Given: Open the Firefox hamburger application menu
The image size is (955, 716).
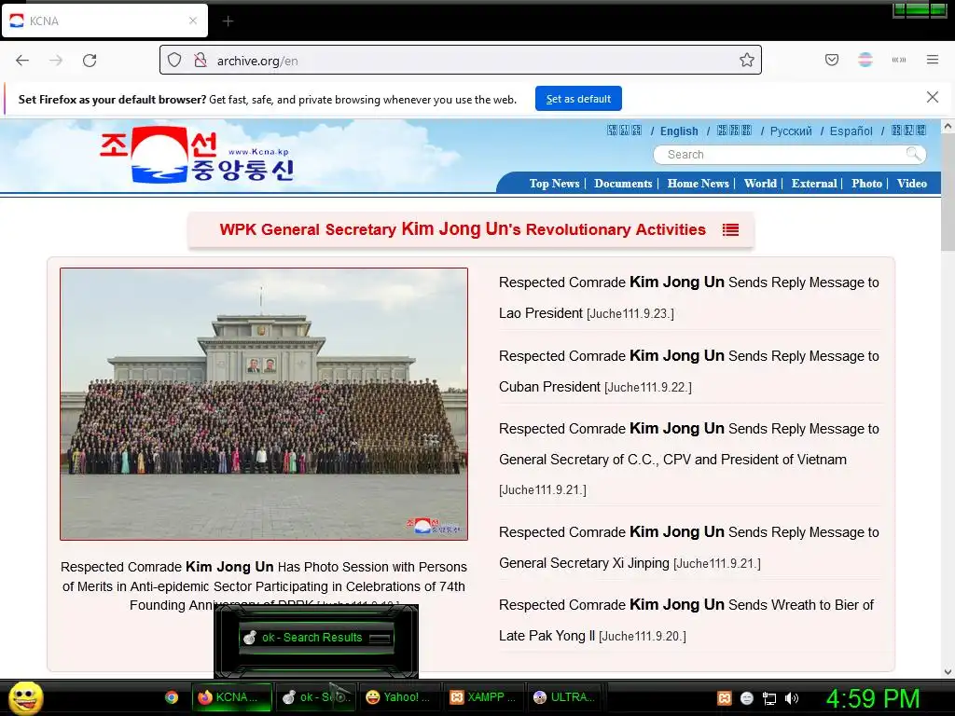Looking at the screenshot, I should (933, 60).
